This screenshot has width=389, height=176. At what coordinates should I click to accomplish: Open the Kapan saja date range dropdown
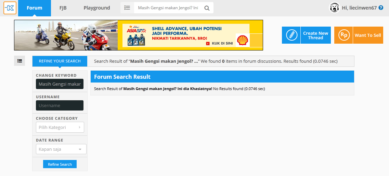pyautogui.click(x=61, y=149)
